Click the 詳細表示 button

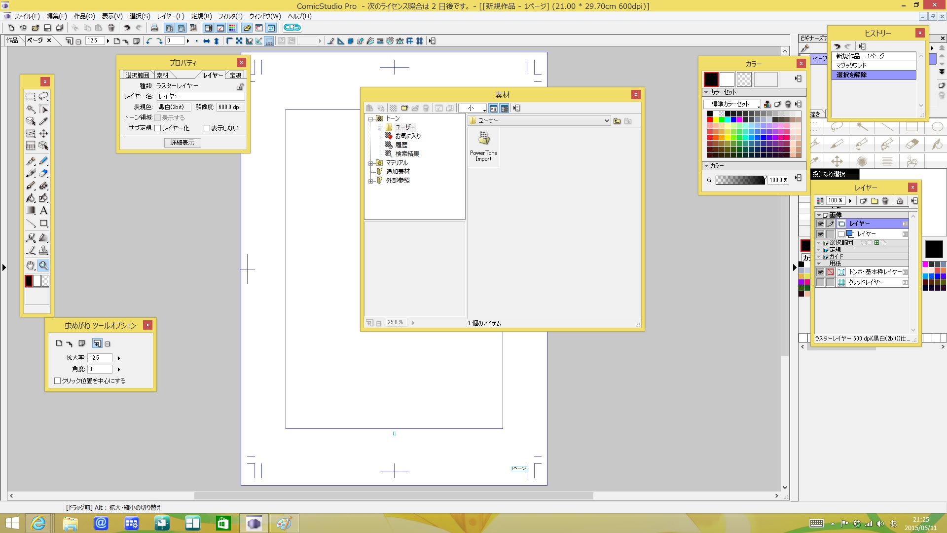[x=182, y=143]
